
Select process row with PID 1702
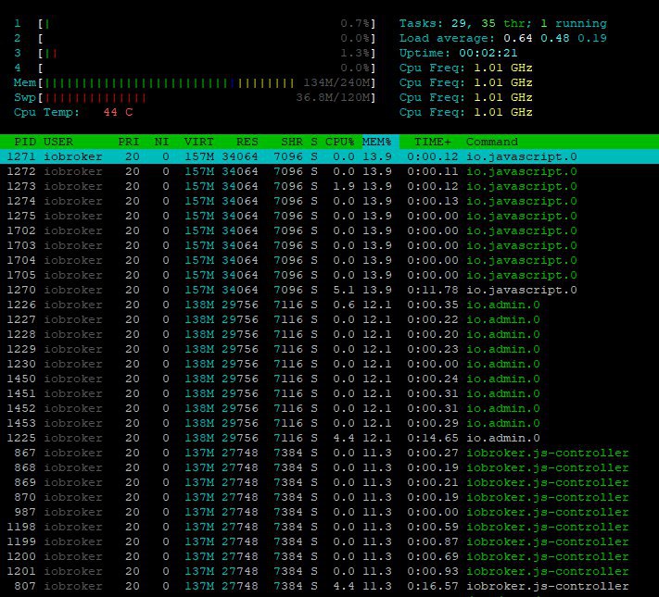[x=330, y=230]
